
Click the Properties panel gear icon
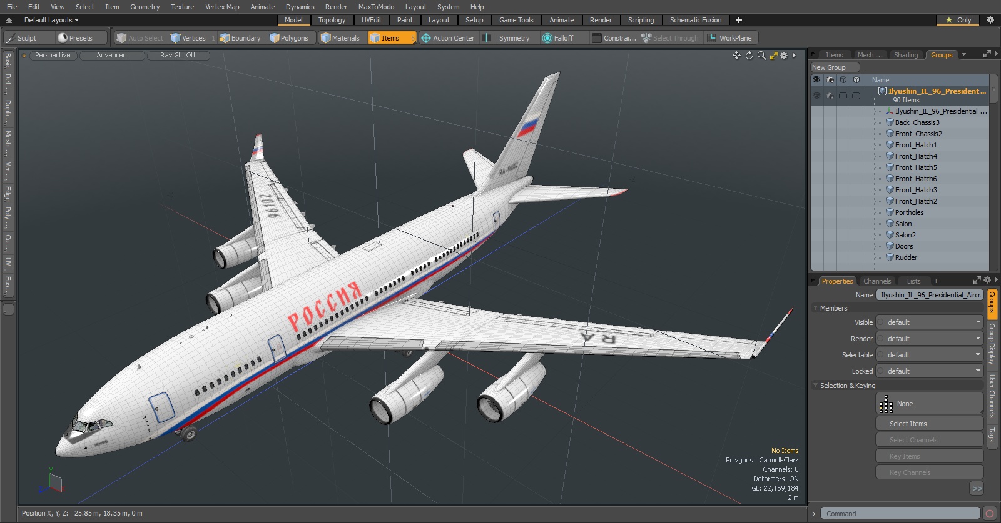(987, 281)
